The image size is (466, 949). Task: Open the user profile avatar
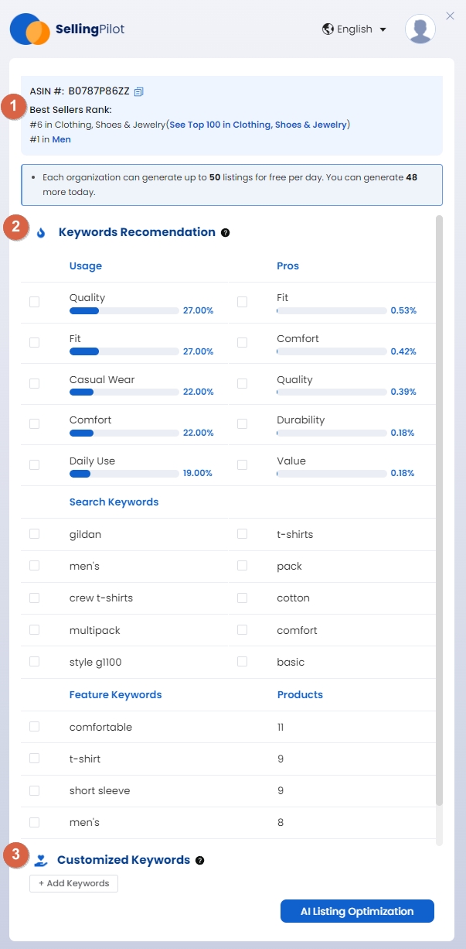420,29
